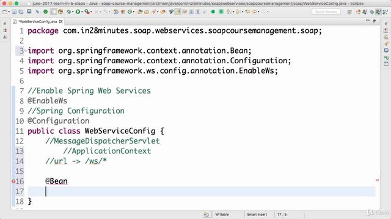The image size is (391, 219).
Task: Click the @Configuration annotation on line 10
Action: point(59,121)
